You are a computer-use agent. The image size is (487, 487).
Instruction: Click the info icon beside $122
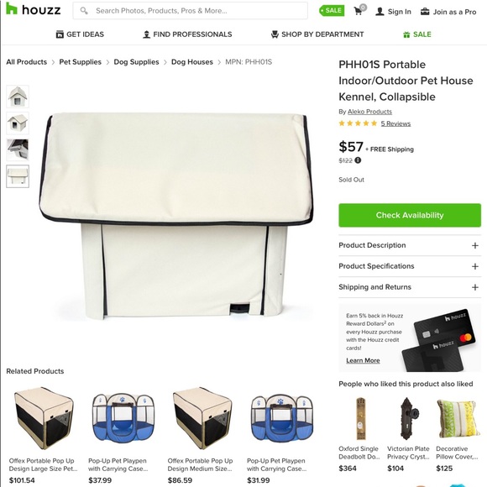(358, 160)
